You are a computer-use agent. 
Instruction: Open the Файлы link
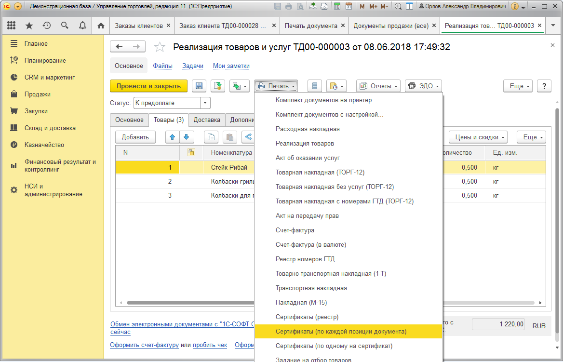(x=162, y=66)
